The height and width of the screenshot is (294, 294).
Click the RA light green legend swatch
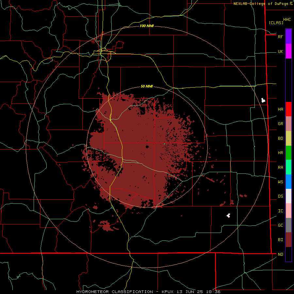(288, 167)
